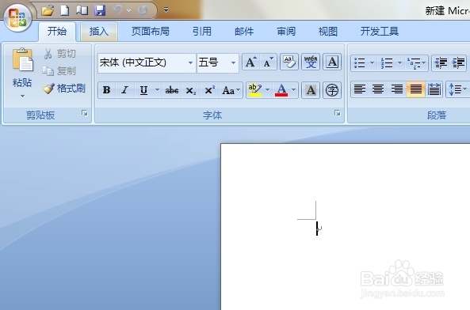Expand the 粘贴 options arrow

click(x=22, y=96)
